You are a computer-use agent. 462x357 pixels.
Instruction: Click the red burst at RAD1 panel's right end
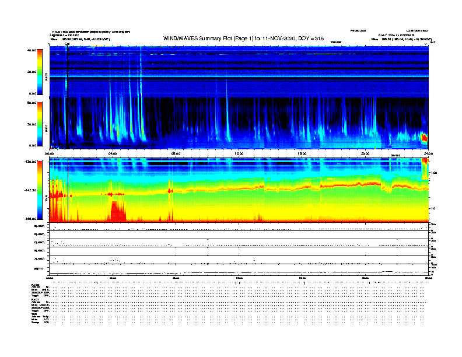click(x=424, y=138)
